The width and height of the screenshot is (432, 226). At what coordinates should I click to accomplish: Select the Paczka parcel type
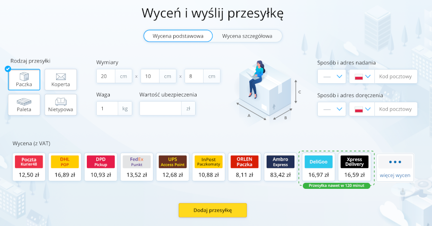pos(24,80)
